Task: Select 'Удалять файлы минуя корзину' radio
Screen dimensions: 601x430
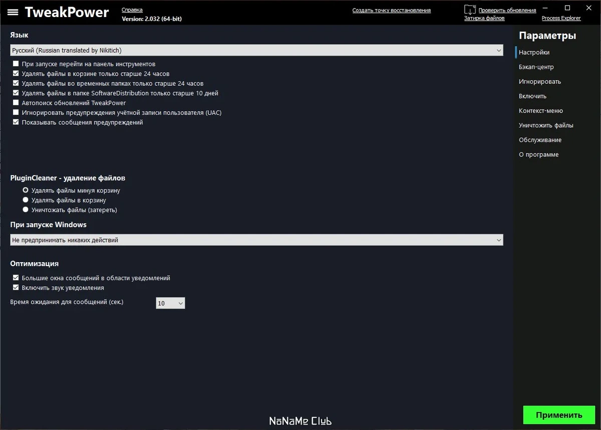Action: point(26,190)
